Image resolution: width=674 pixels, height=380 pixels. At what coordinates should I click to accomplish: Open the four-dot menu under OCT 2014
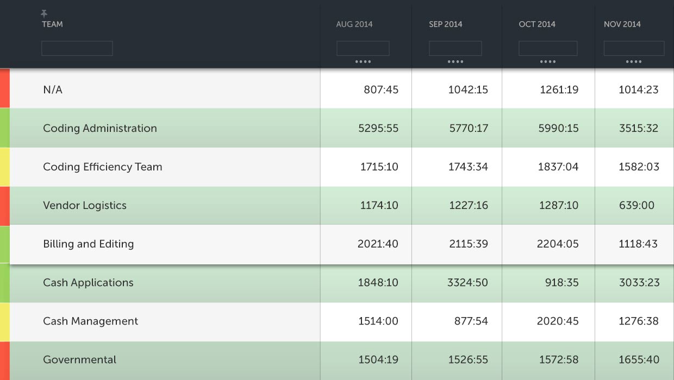[x=547, y=62]
